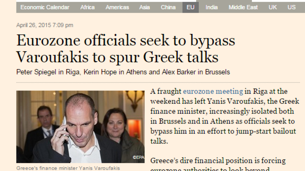This screenshot has width=305, height=171.
Task: Switch to India news coverage
Action: click(x=212, y=8)
